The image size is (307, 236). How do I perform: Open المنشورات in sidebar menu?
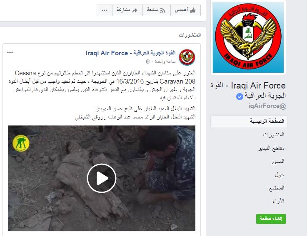click(273, 135)
